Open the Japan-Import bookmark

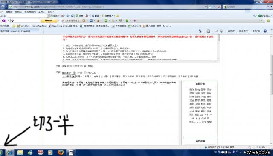point(64,26)
